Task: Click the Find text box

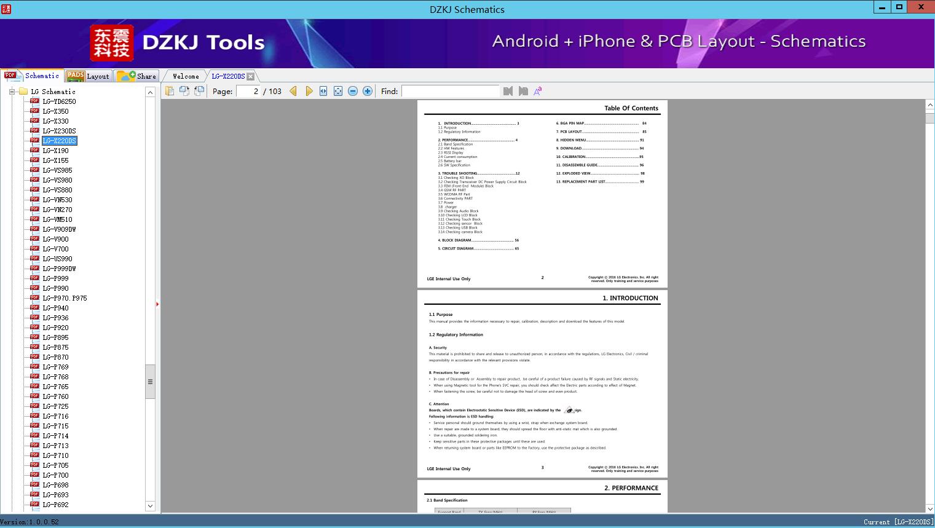Action: [450, 91]
